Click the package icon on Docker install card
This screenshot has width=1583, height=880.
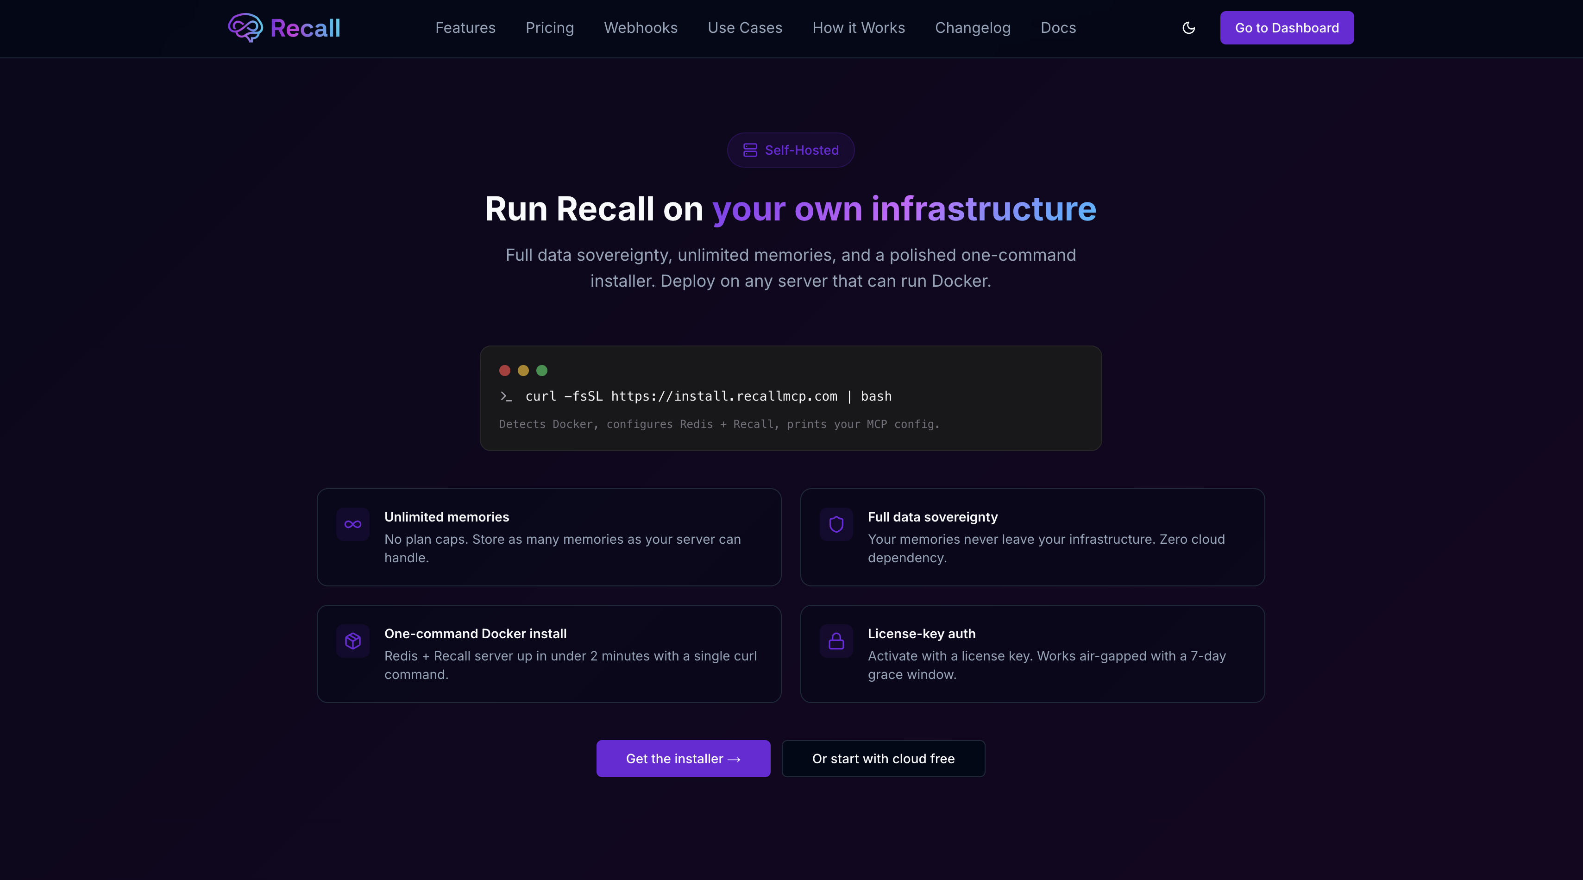pos(353,641)
